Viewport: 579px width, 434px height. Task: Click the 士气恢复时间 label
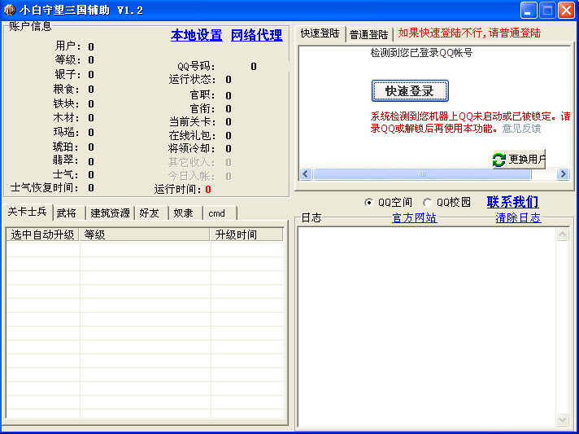(x=44, y=187)
